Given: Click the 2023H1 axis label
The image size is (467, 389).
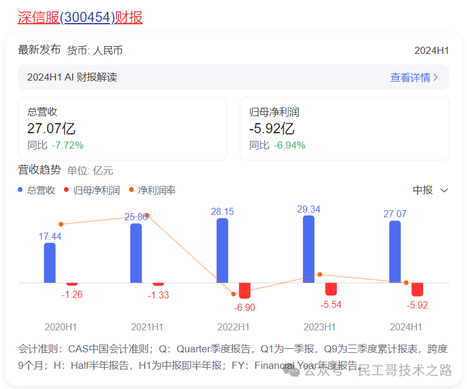Looking at the screenshot, I should 320,327.
